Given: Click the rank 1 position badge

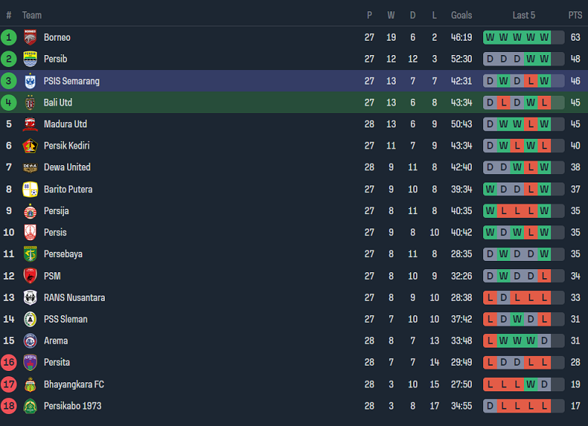Looking at the screenshot, I should pyautogui.click(x=8, y=37).
